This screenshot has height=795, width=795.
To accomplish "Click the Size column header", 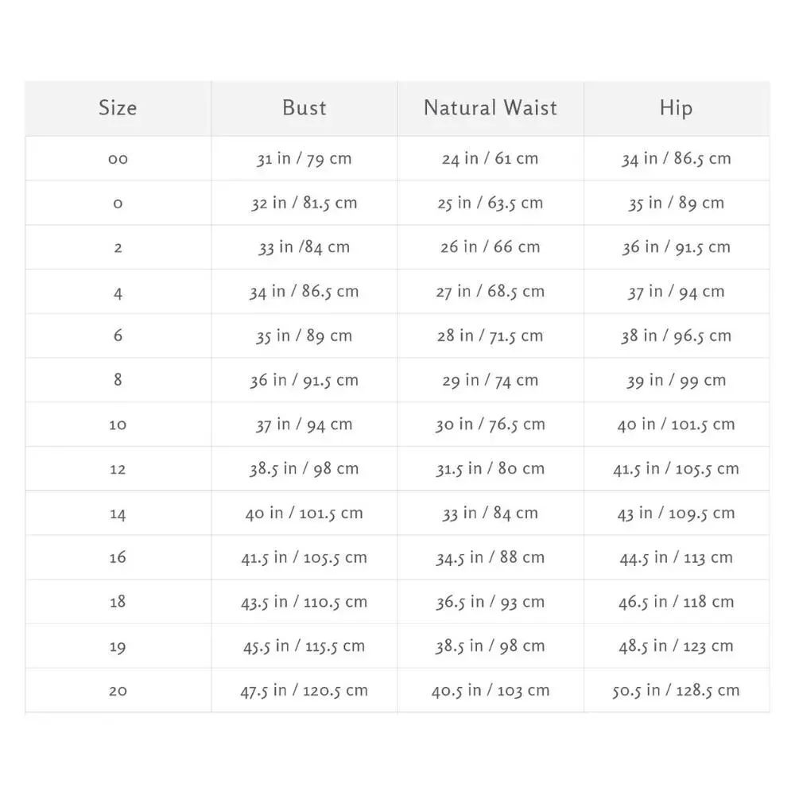I will pyautogui.click(x=118, y=108).
